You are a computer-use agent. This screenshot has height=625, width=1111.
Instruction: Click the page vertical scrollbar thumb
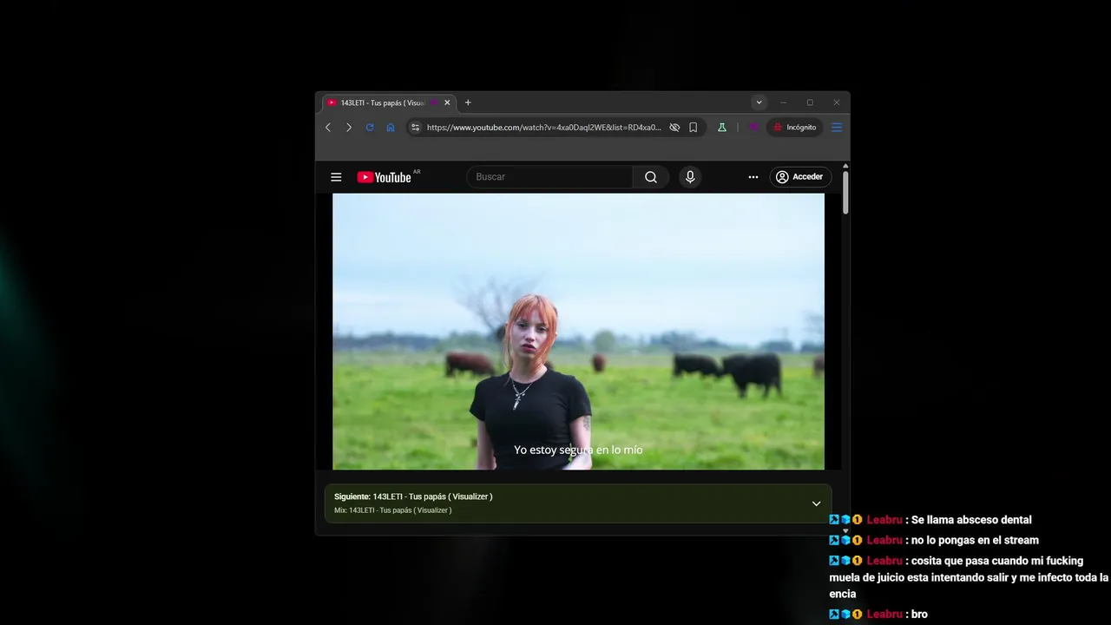845,192
